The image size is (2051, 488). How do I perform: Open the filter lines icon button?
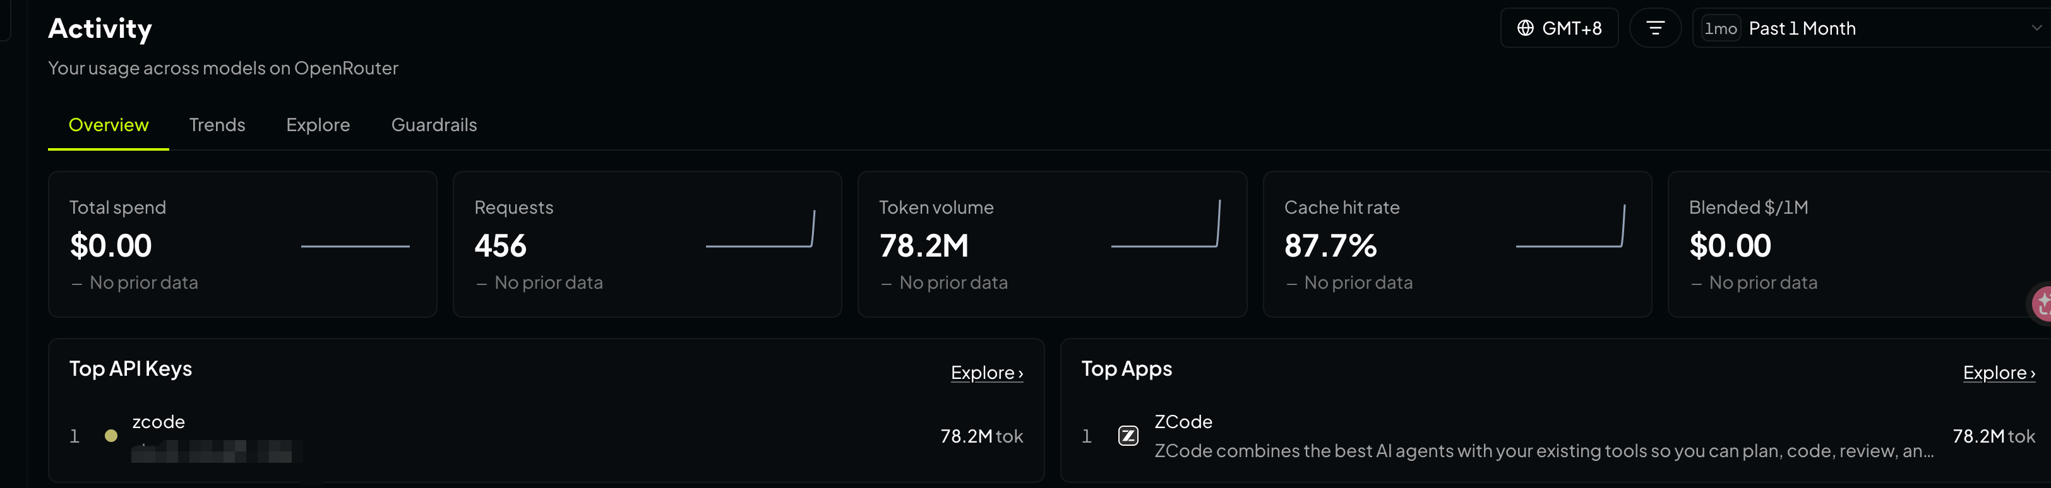1654,28
